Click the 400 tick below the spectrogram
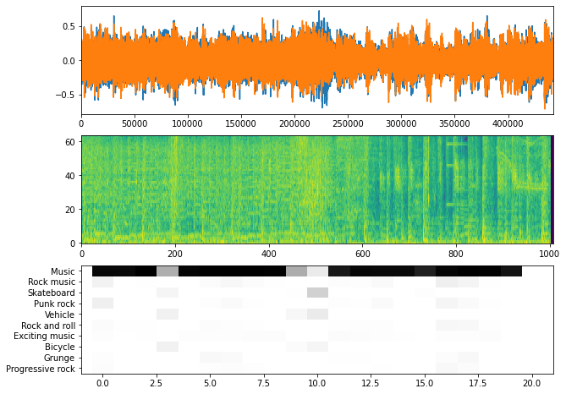 [x=268, y=254]
